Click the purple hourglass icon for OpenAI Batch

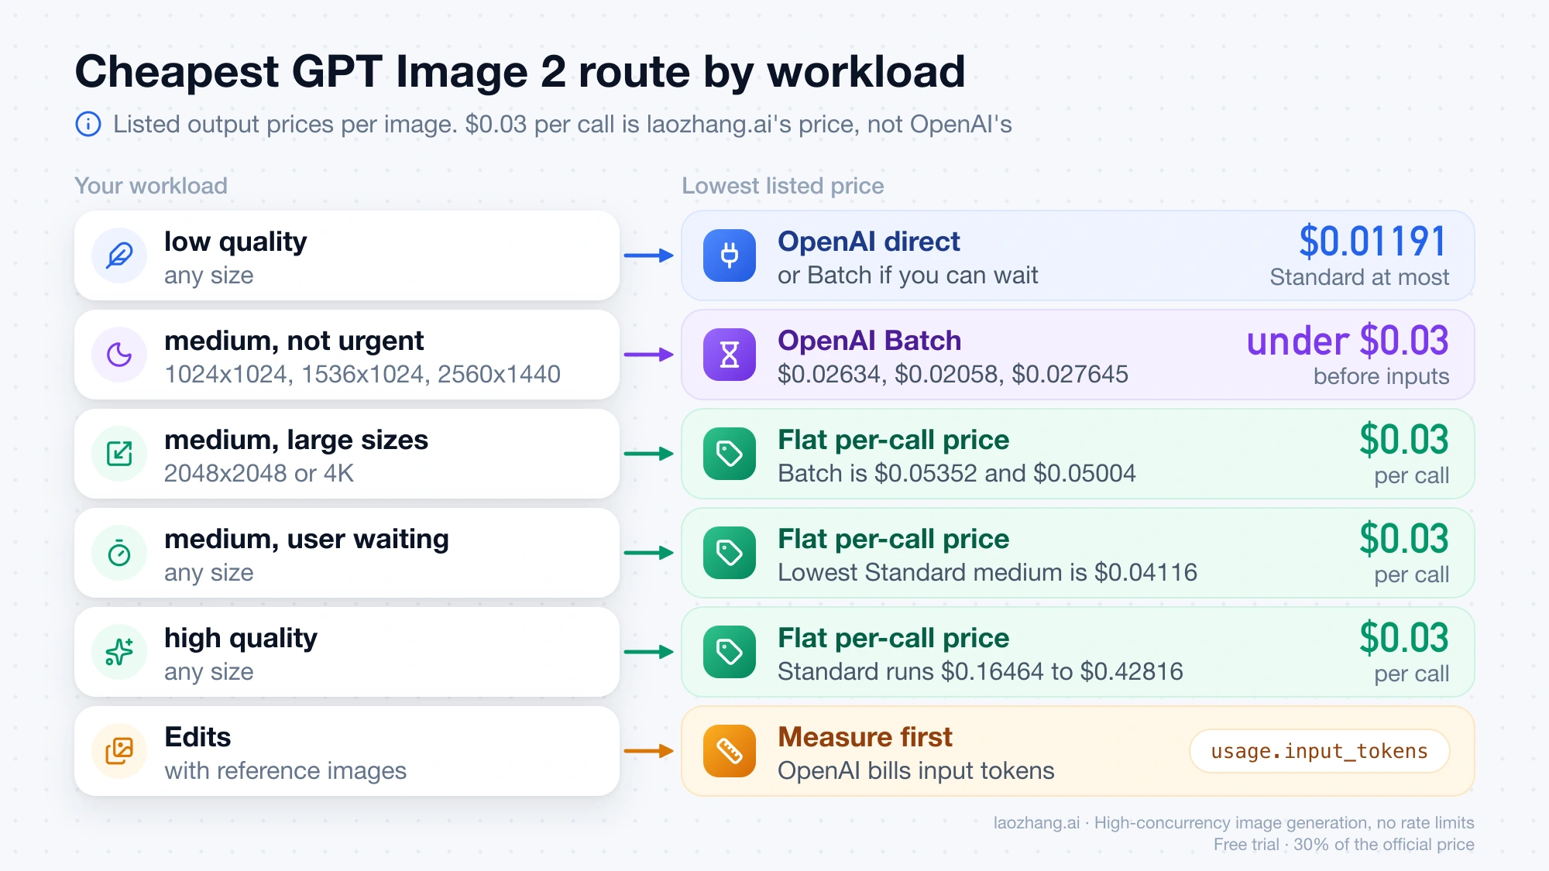click(x=730, y=355)
